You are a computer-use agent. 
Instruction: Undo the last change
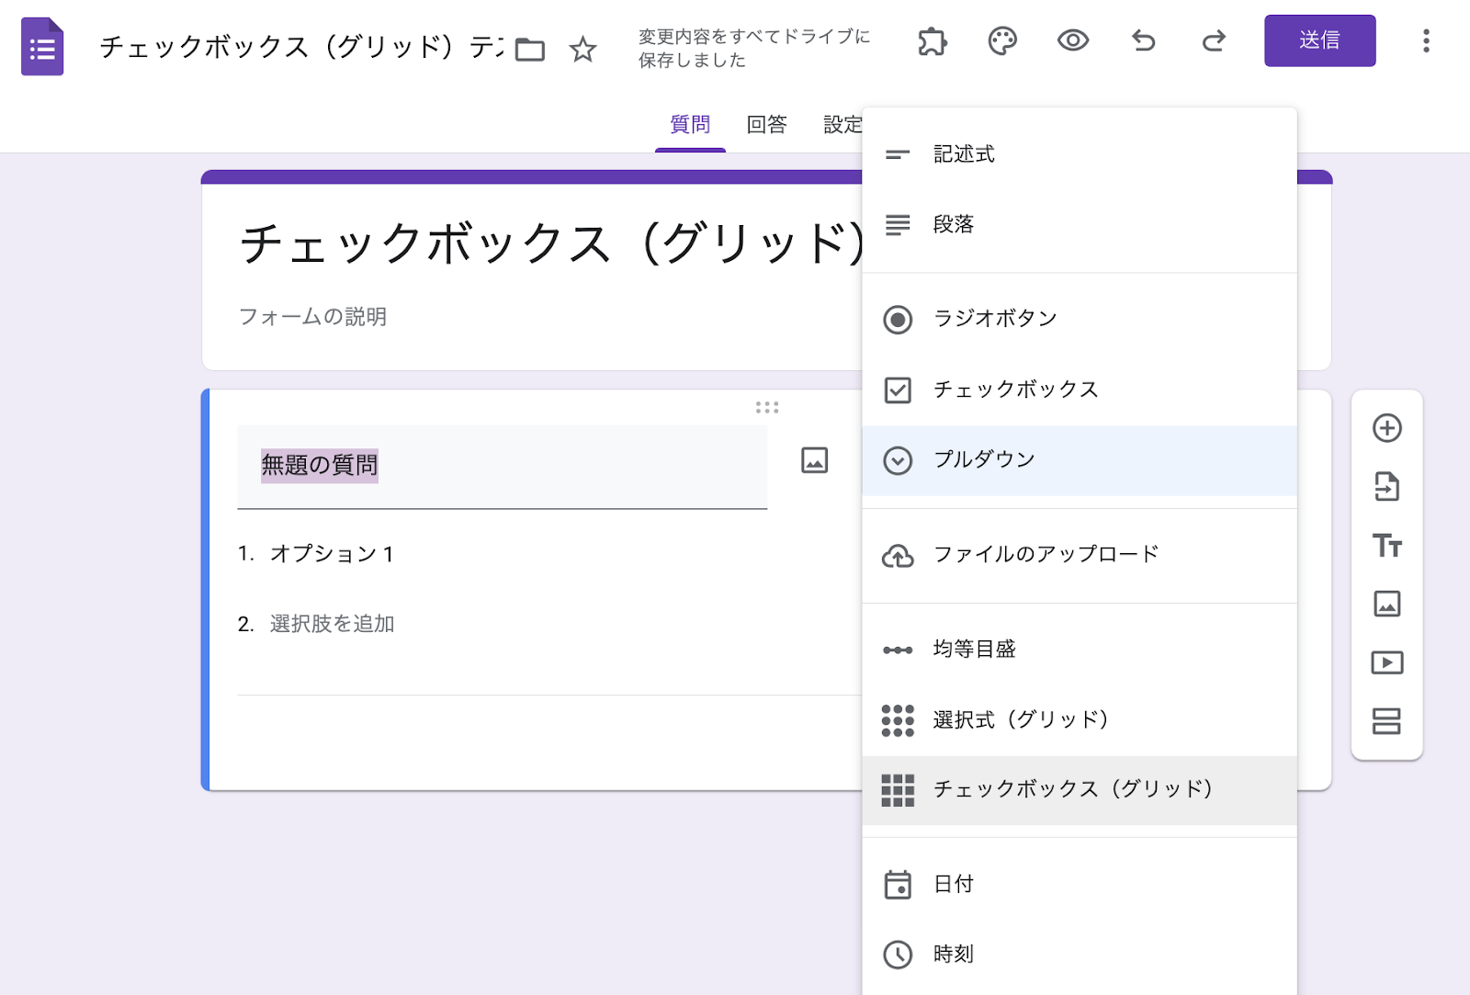(x=1143, y=40)
